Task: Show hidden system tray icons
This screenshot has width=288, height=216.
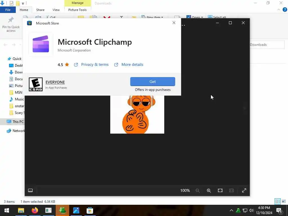Action: point(231,210)
